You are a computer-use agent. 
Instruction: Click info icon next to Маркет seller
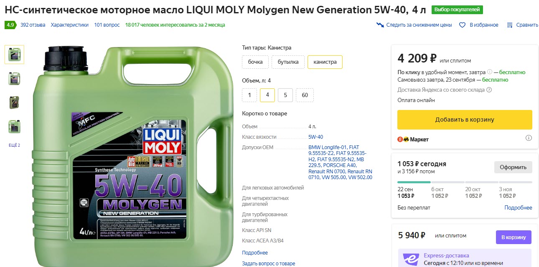pos(528,138)
